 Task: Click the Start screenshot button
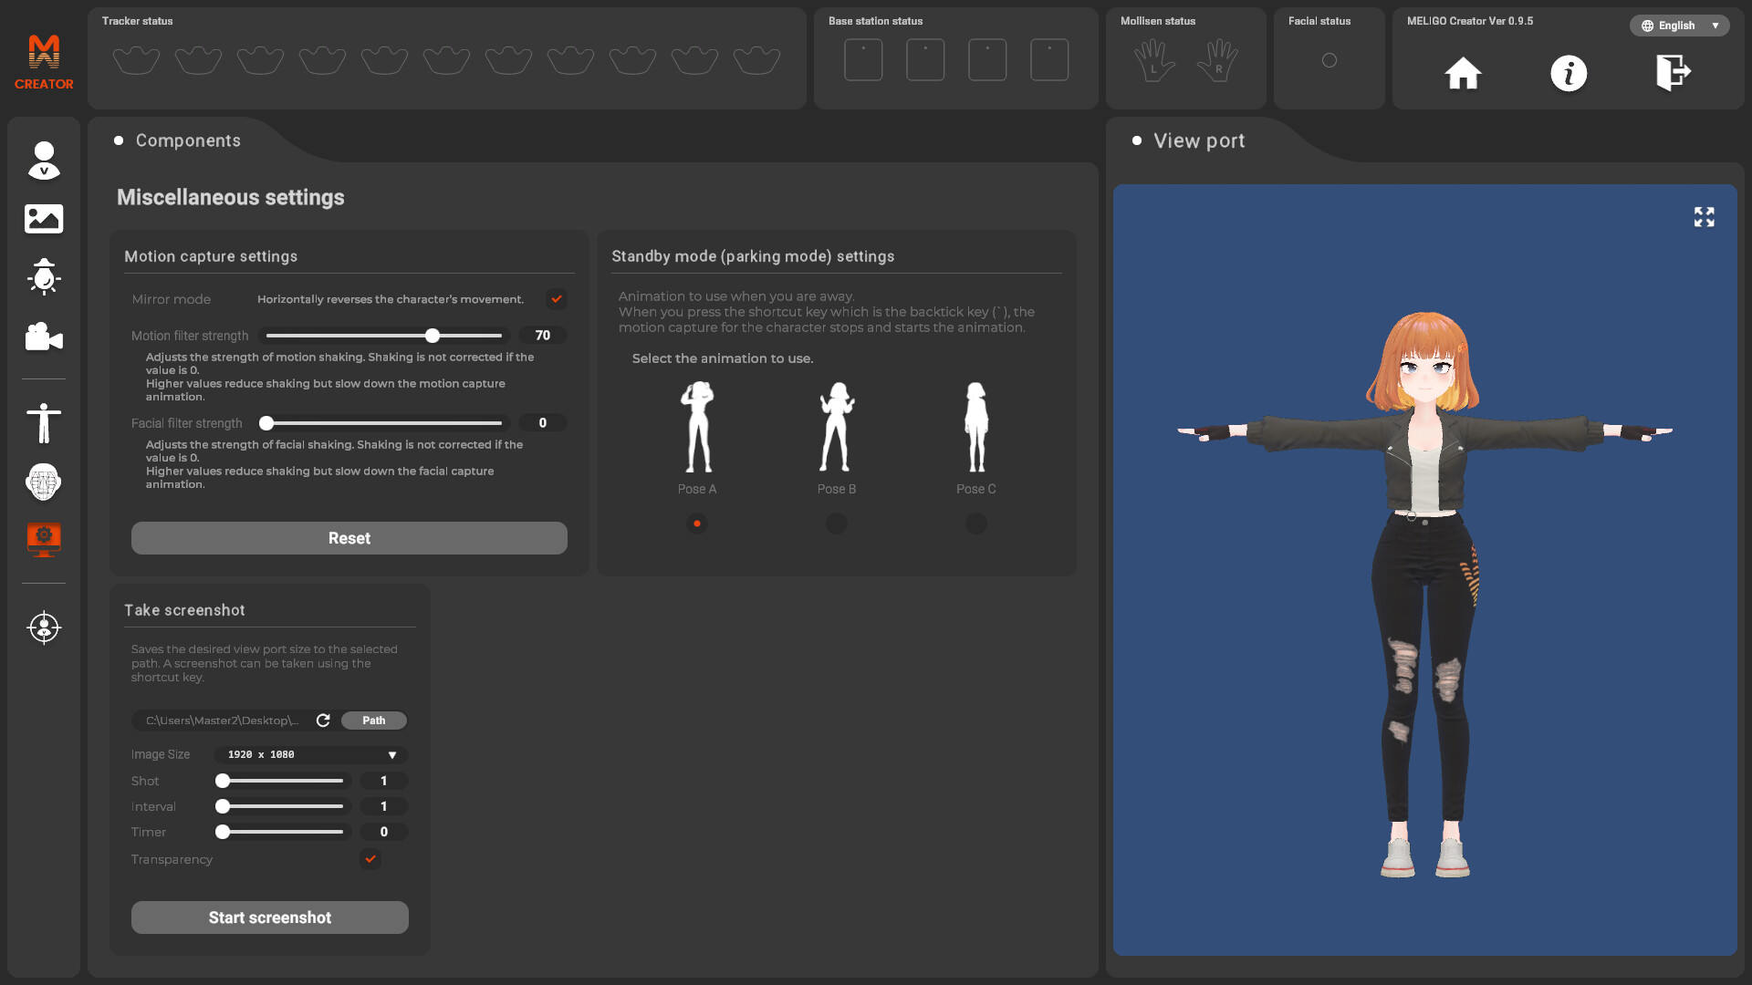coord(269,918)
